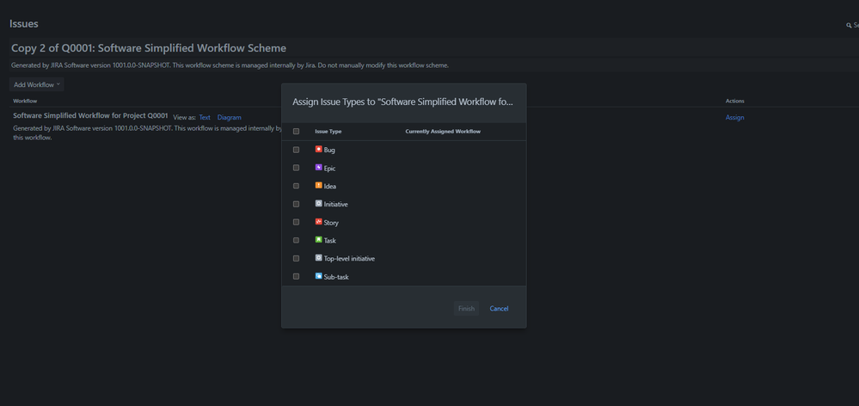Click the Idea label text
The width and height of the screenshot is (859, 406).
[x=330, y=187]
